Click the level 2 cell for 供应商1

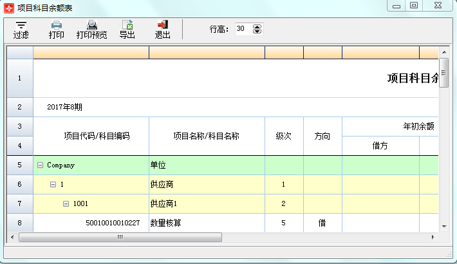pyautogui.click(x=284, y=203)
